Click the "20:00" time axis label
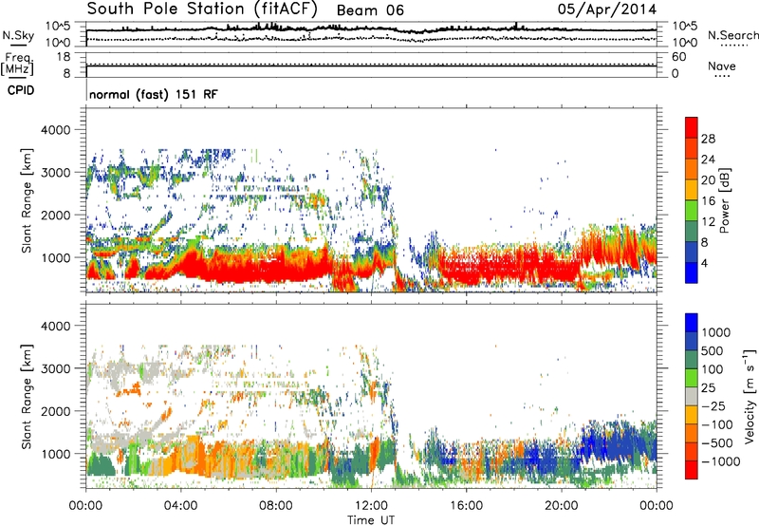This screenshot has width=759, height=526. tap(561, 506)
